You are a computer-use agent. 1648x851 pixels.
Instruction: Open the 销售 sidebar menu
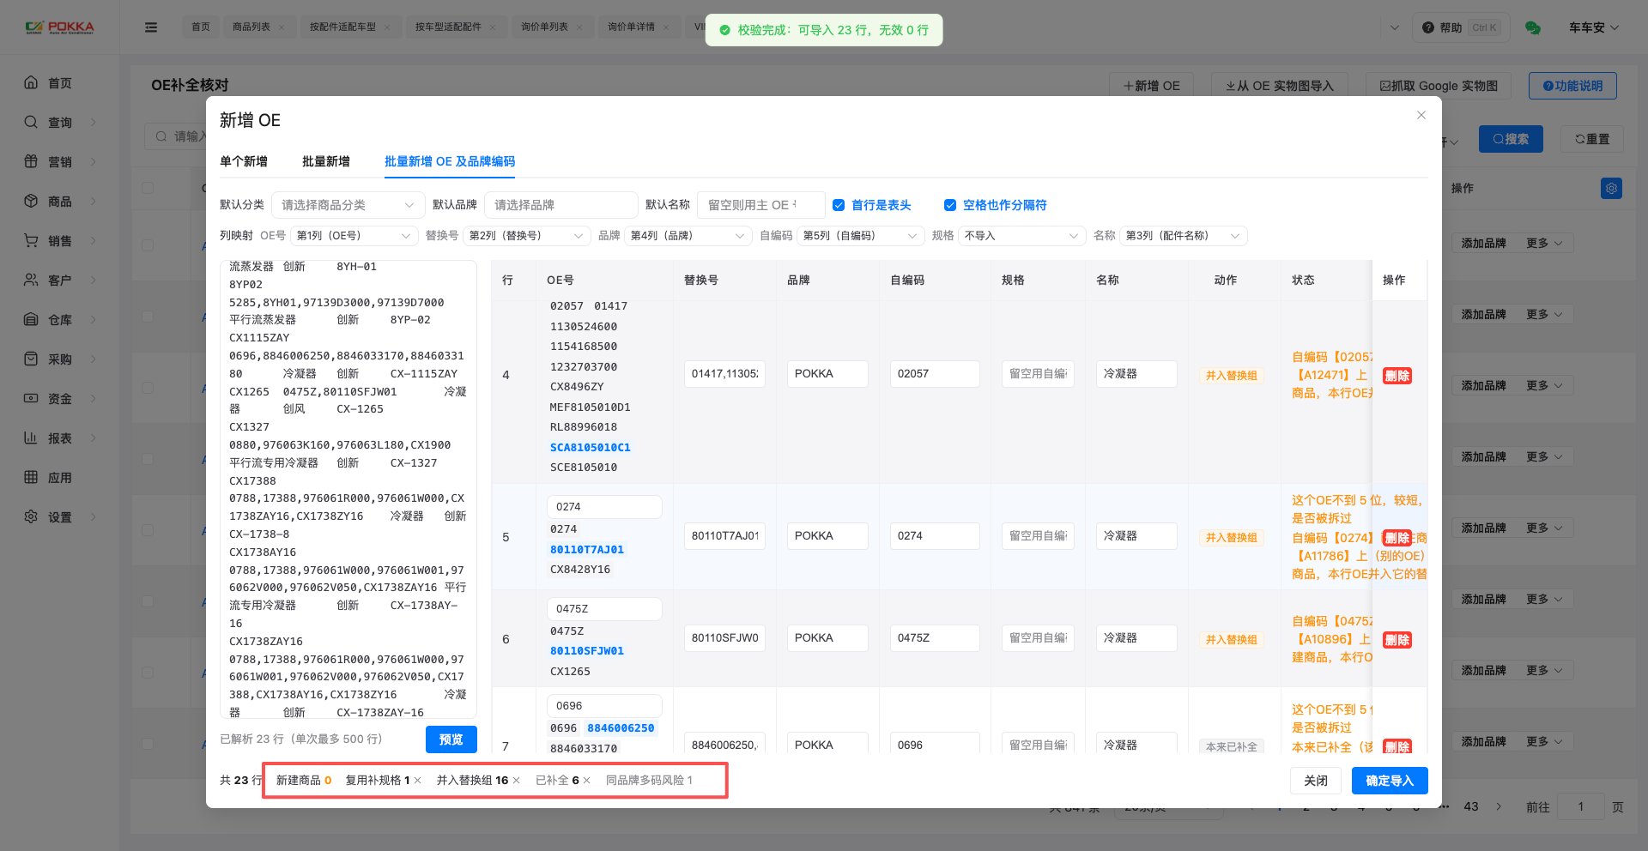coord(59,241)
